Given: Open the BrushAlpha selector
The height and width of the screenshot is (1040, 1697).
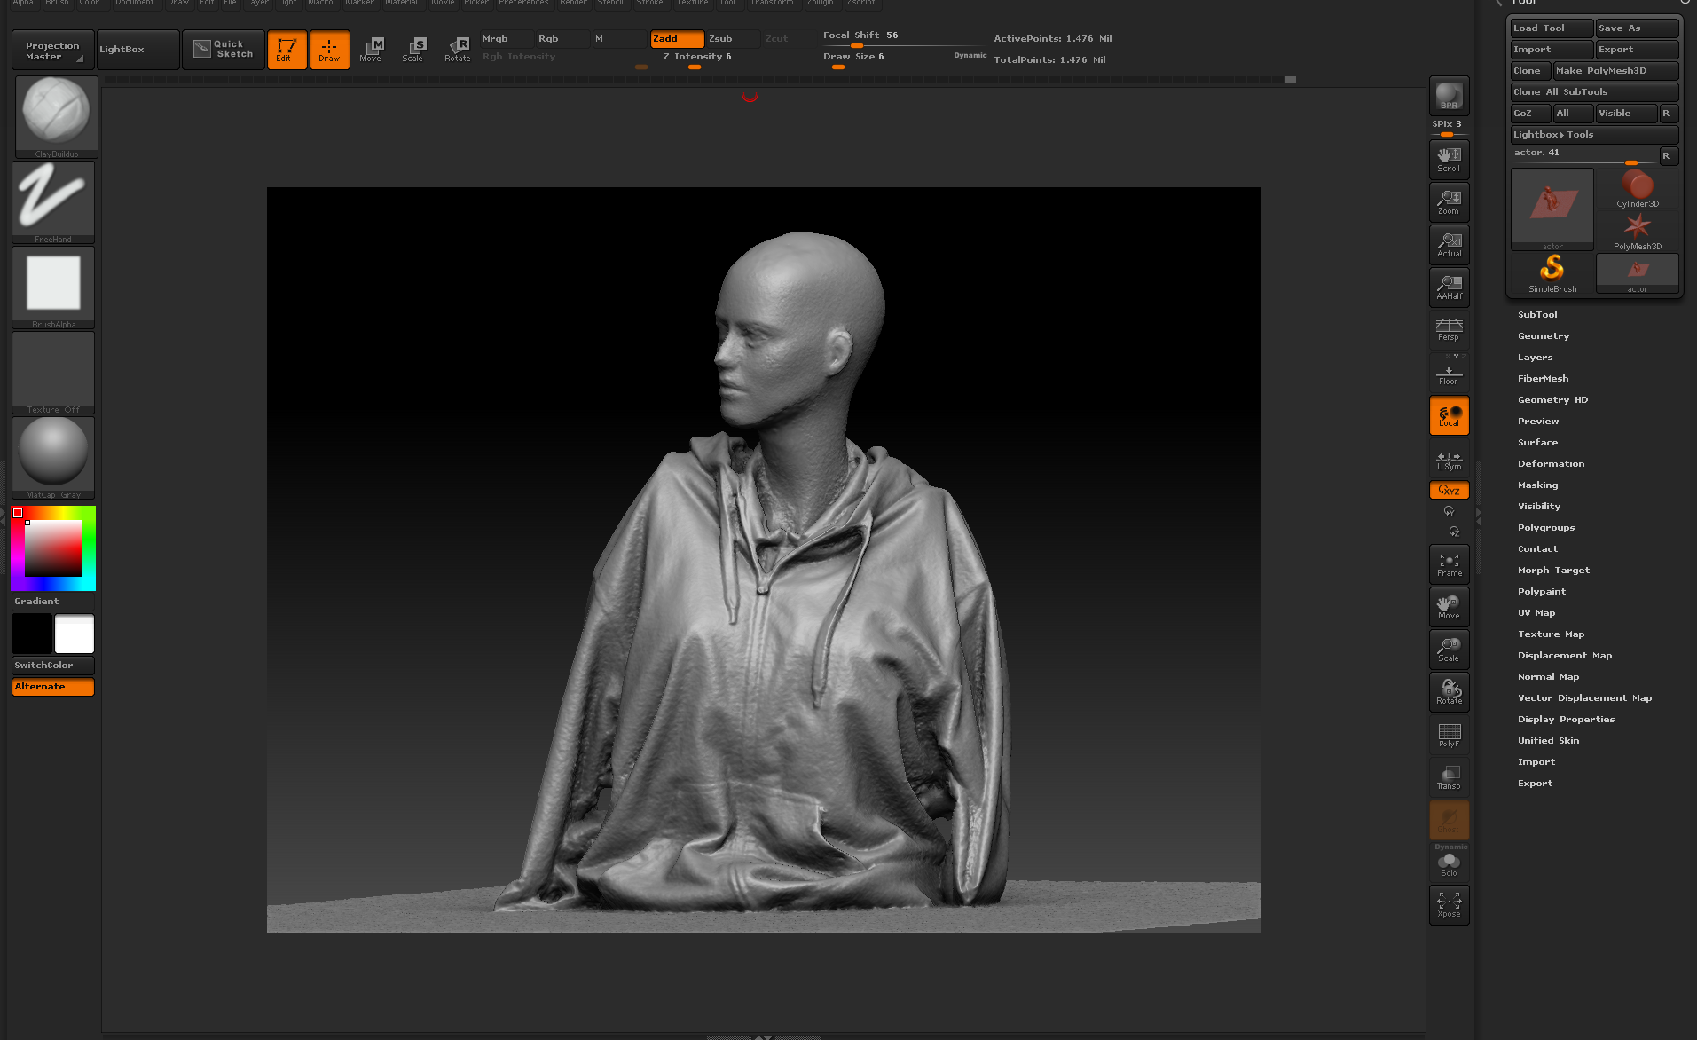Looking at the screenshot, I should click(x=53, y=287).
